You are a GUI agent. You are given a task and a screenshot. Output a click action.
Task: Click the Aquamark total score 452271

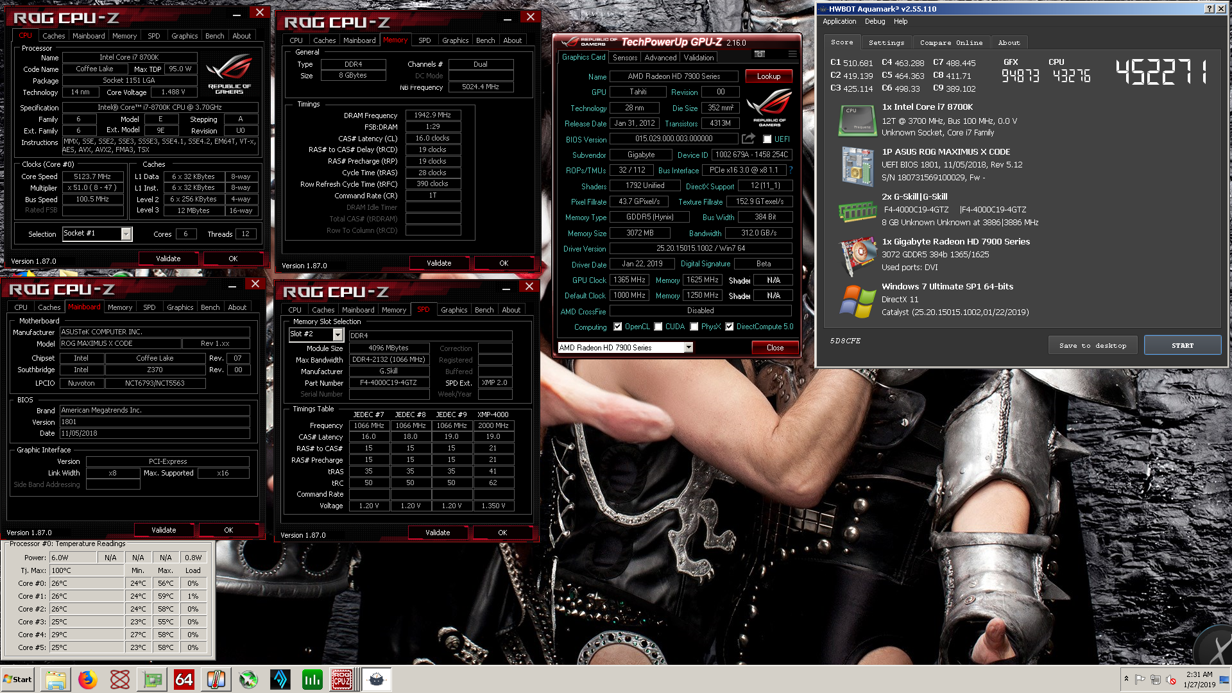(x=1161, y=72)
